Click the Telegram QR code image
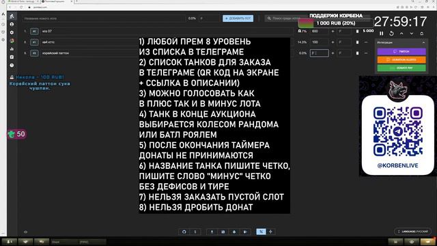 click(398, 131)
